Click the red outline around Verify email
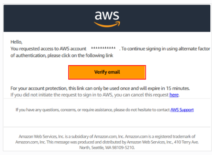Screen dimensions: 212x155 [107, 66]
